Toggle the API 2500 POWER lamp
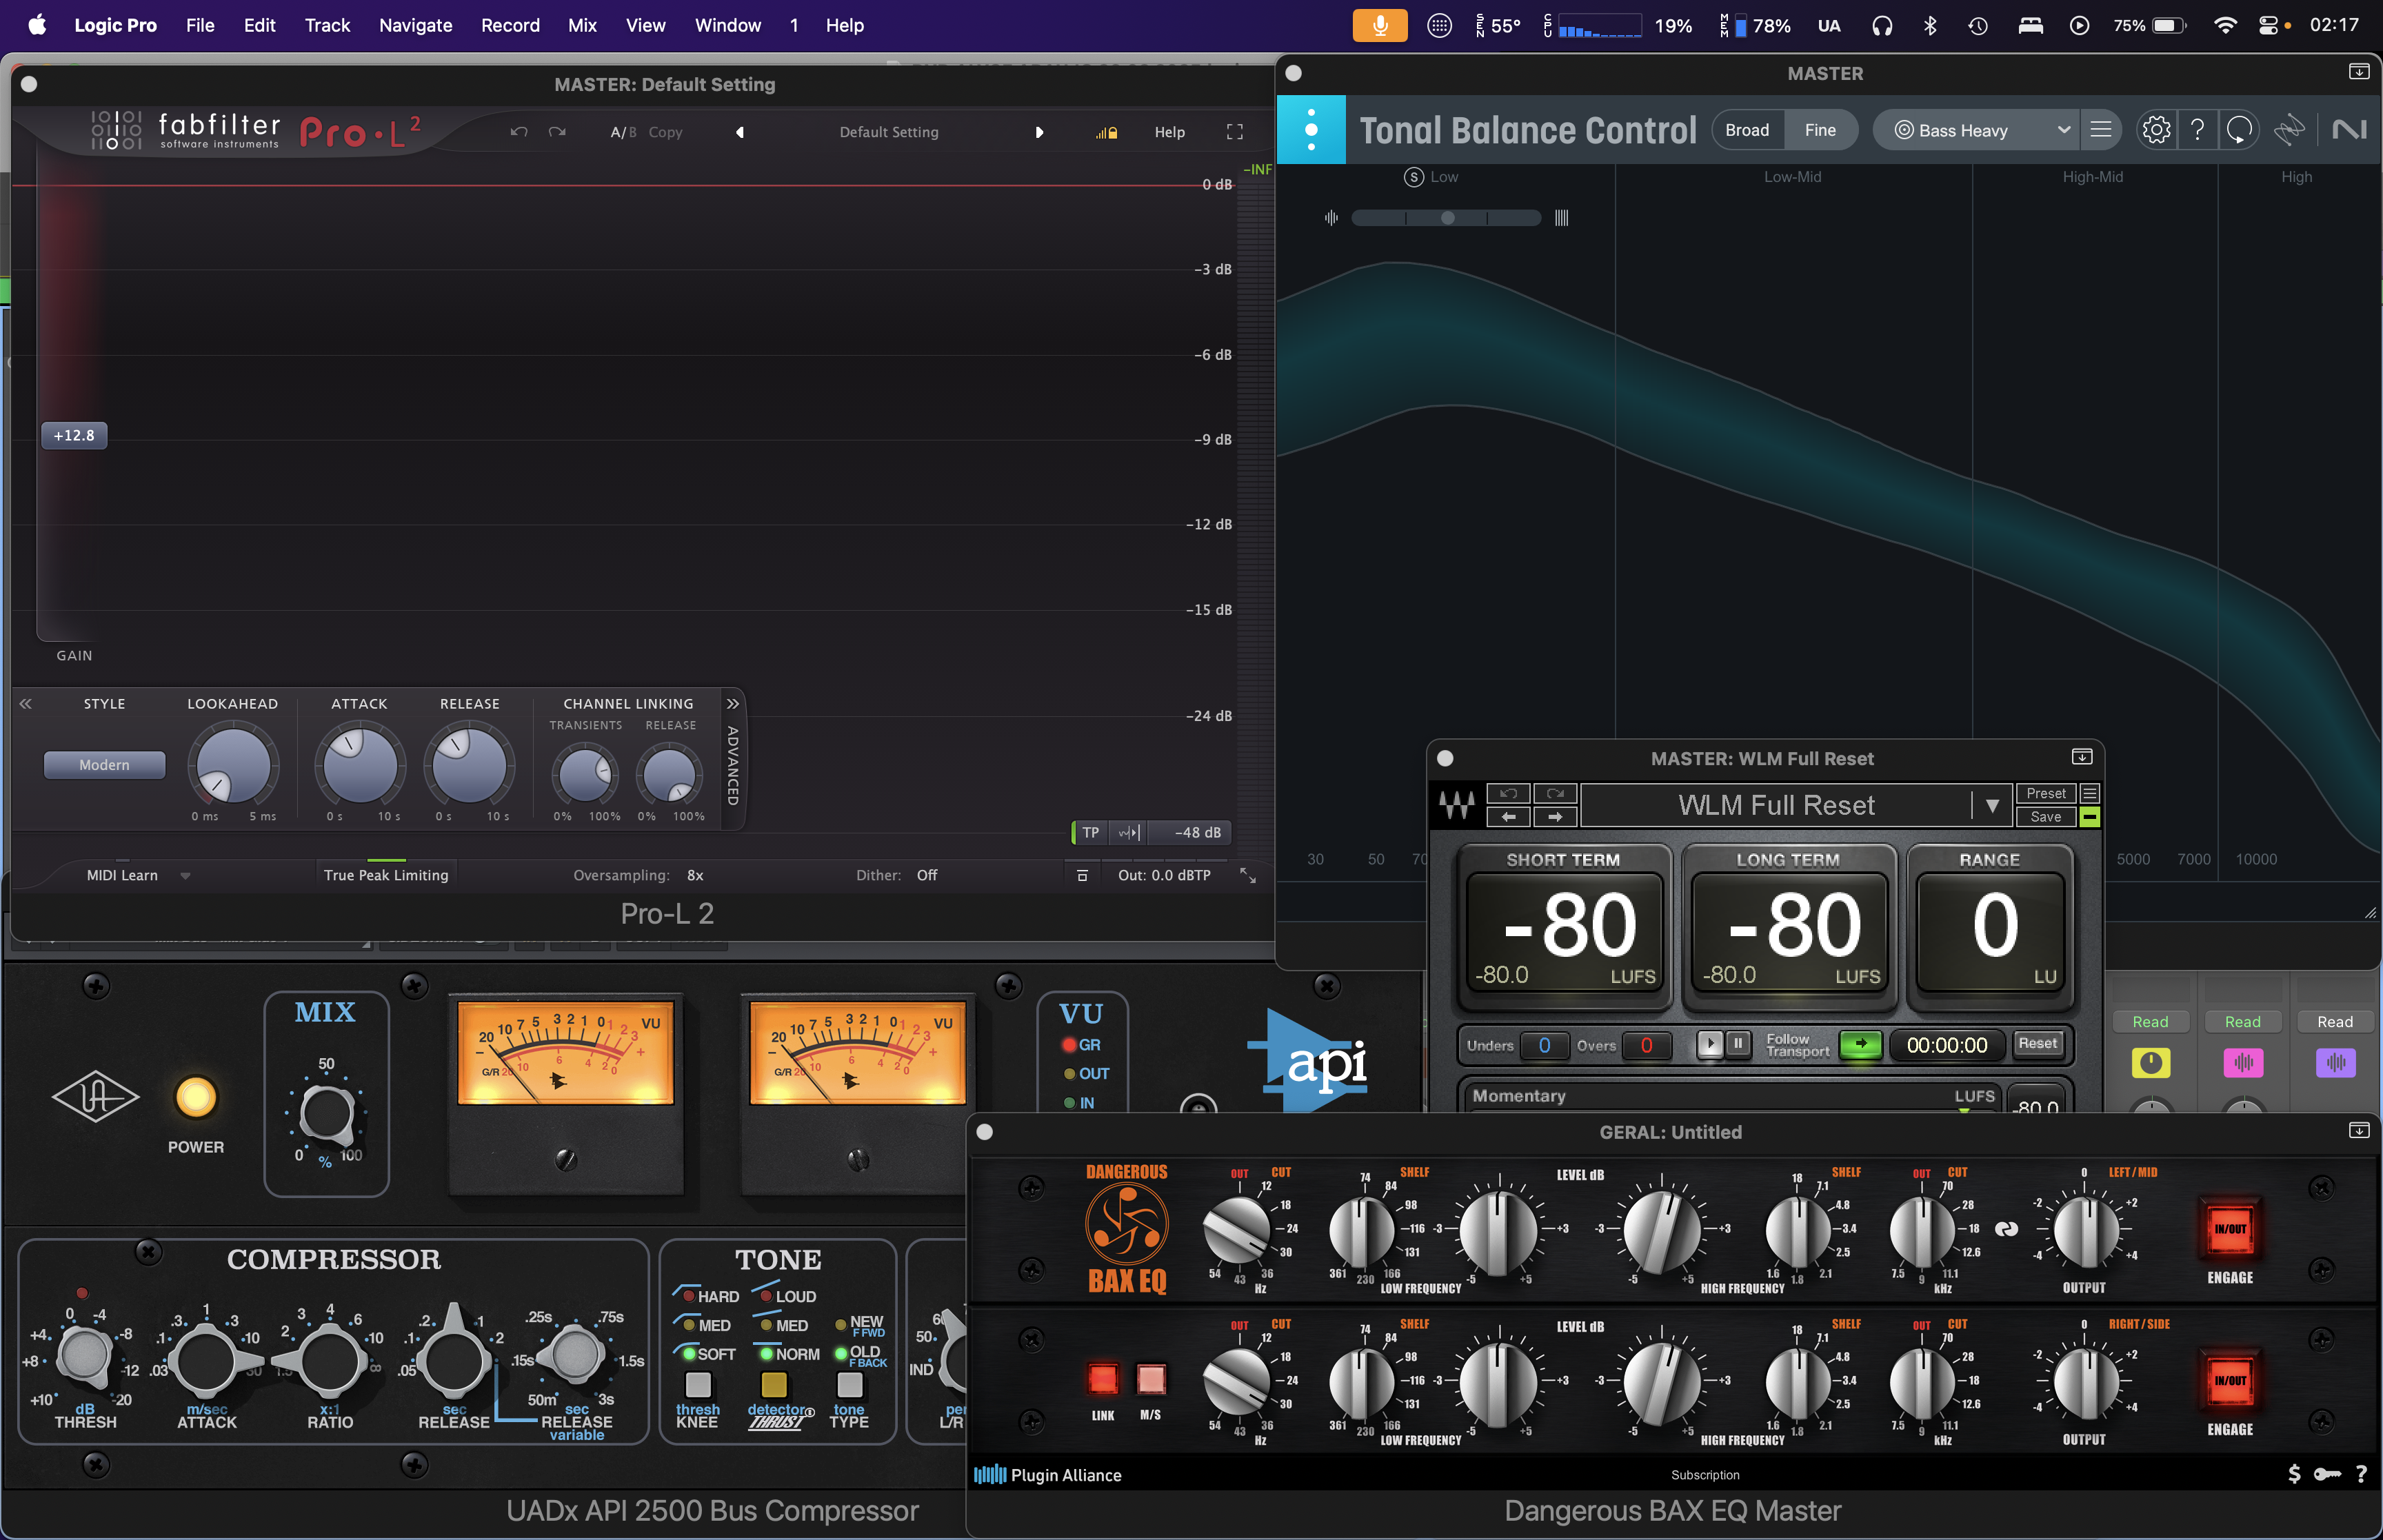The height and width of the screenshot is (1540, 2383). (196, 1098)
